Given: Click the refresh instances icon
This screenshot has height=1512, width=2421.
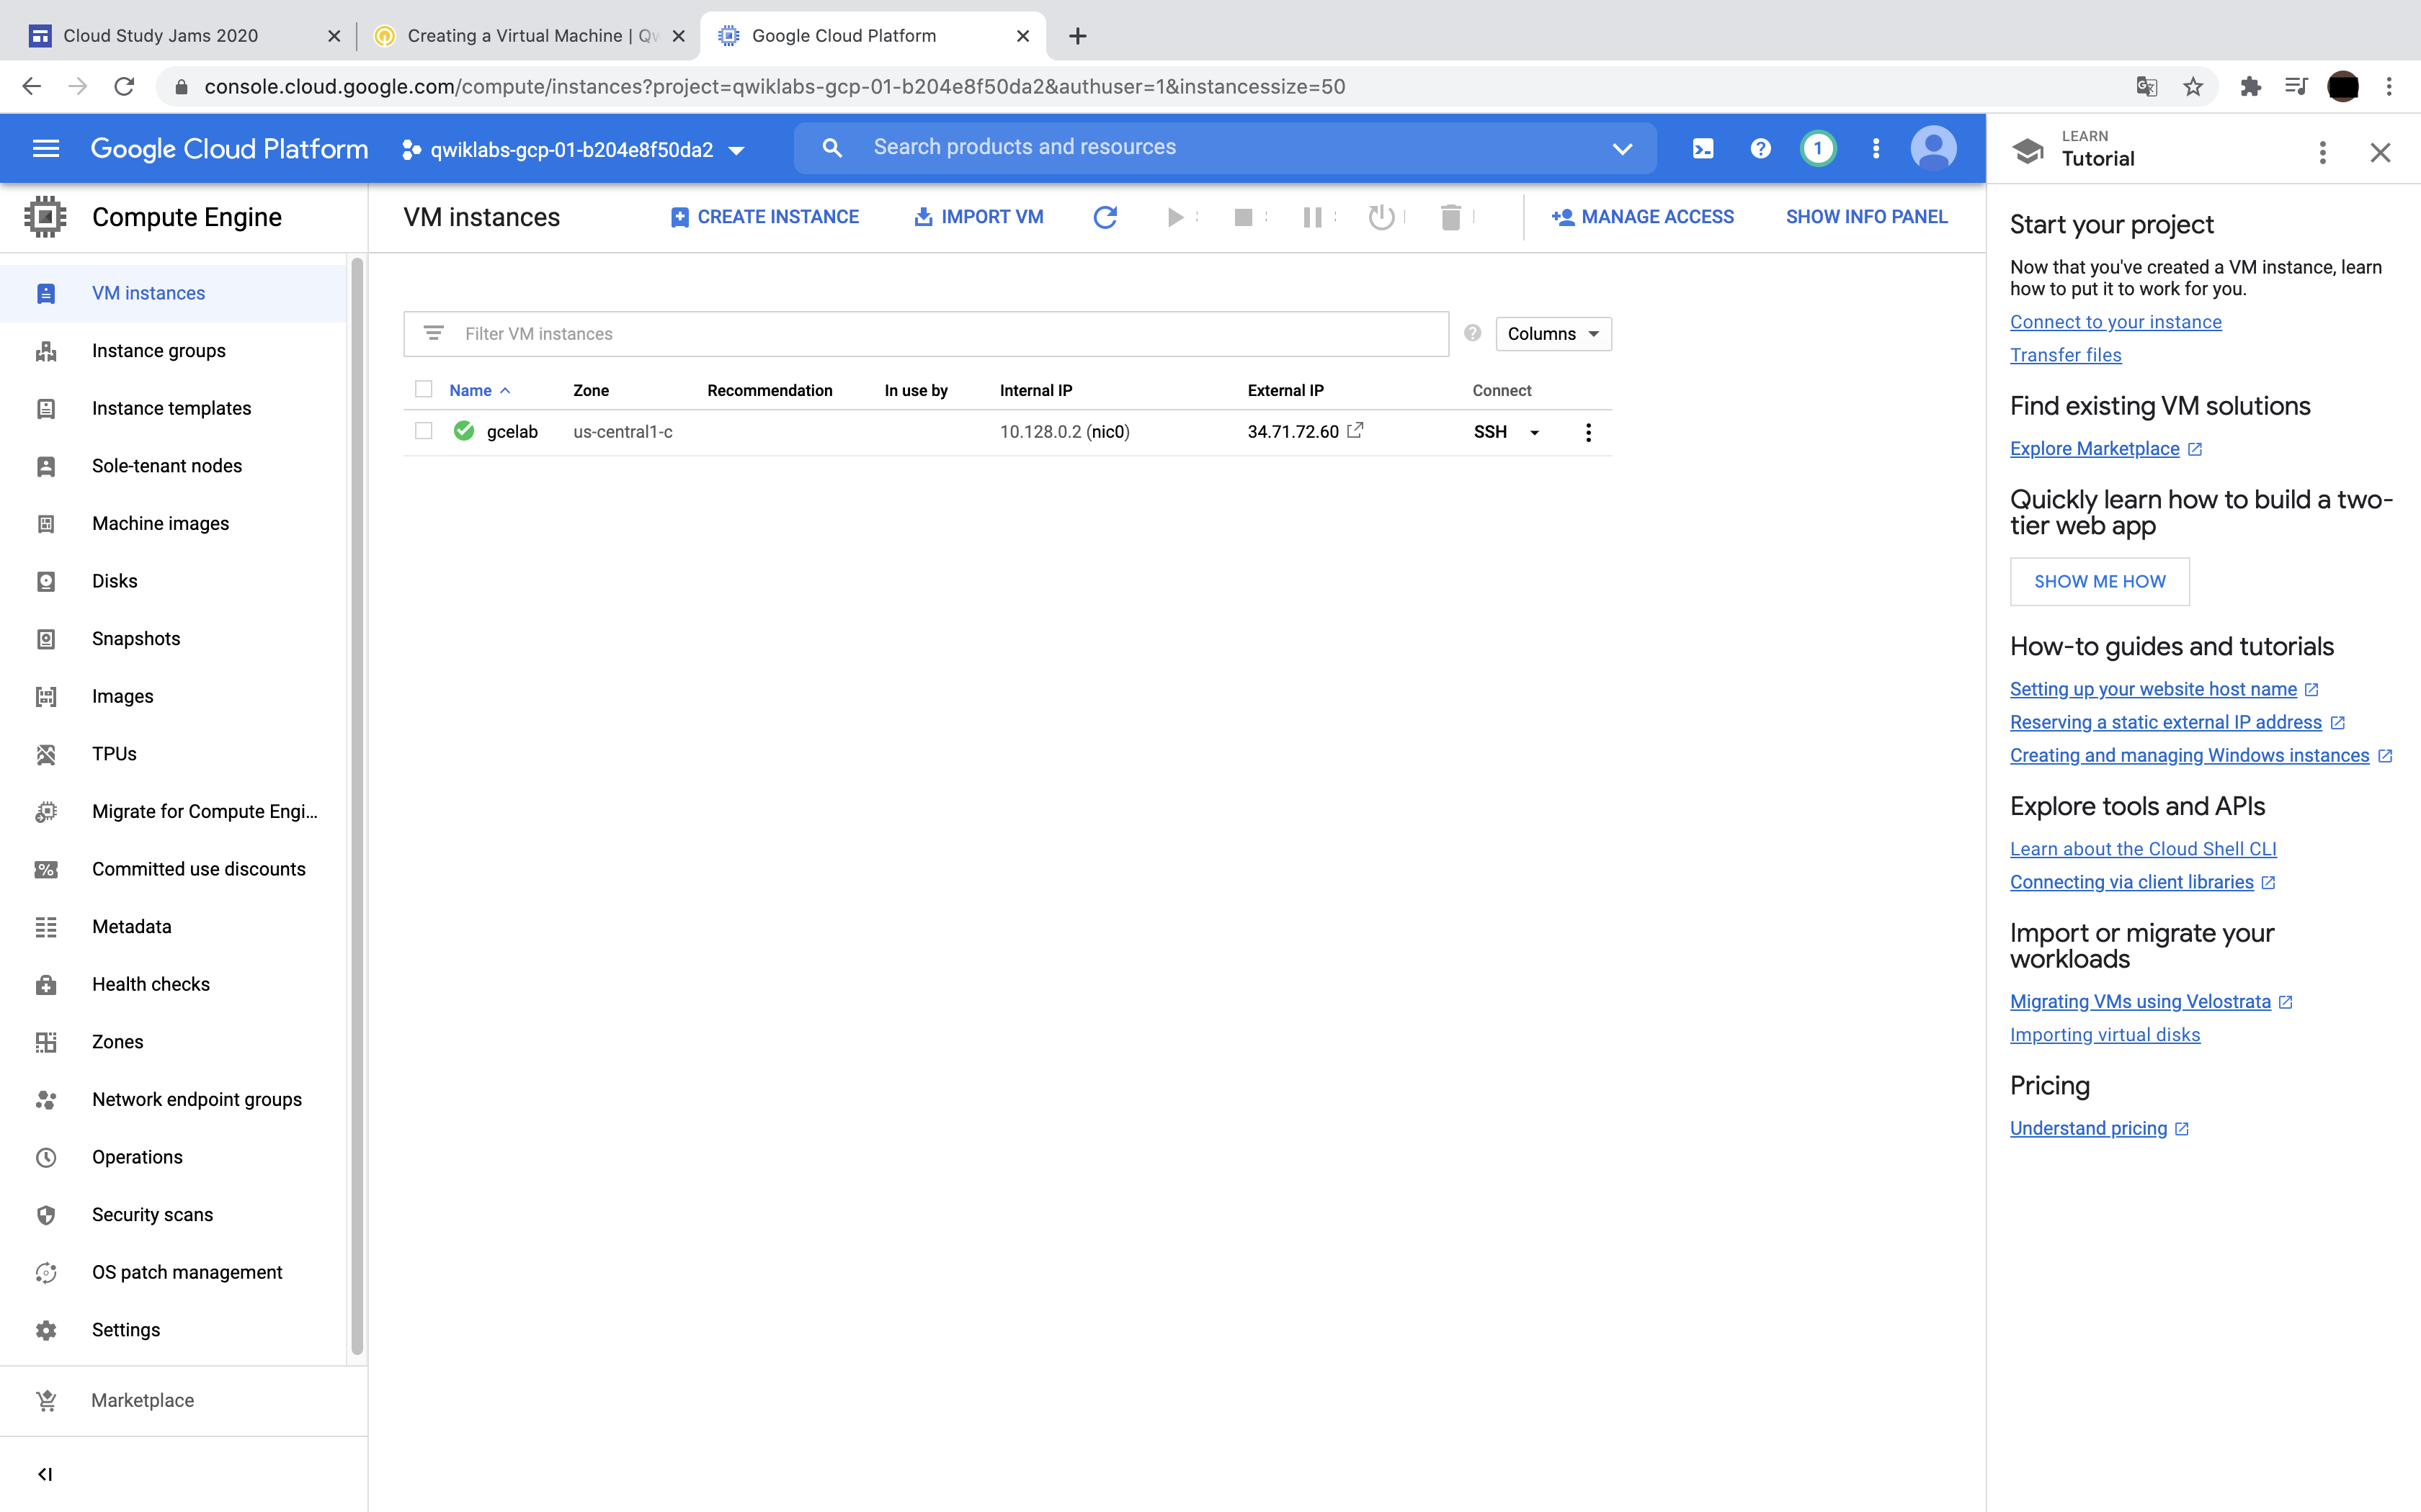Looking at the screenshot, I should click(1105, 217).
